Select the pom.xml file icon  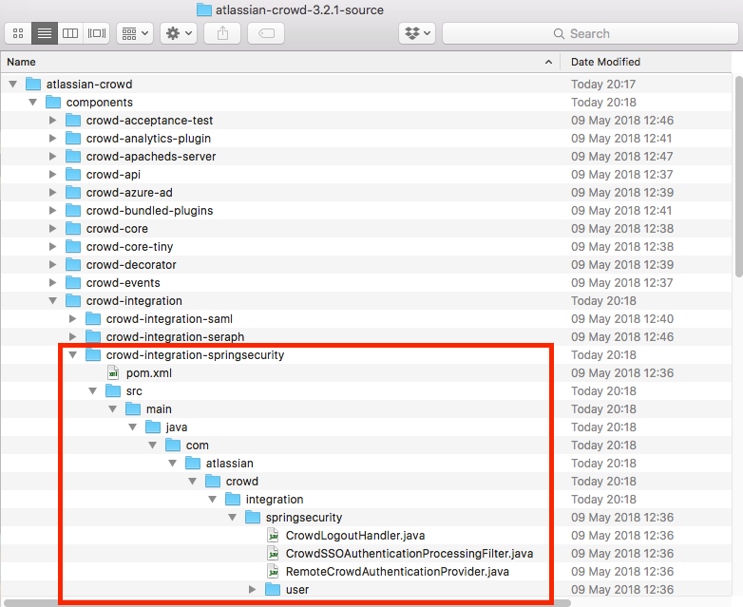113,373
